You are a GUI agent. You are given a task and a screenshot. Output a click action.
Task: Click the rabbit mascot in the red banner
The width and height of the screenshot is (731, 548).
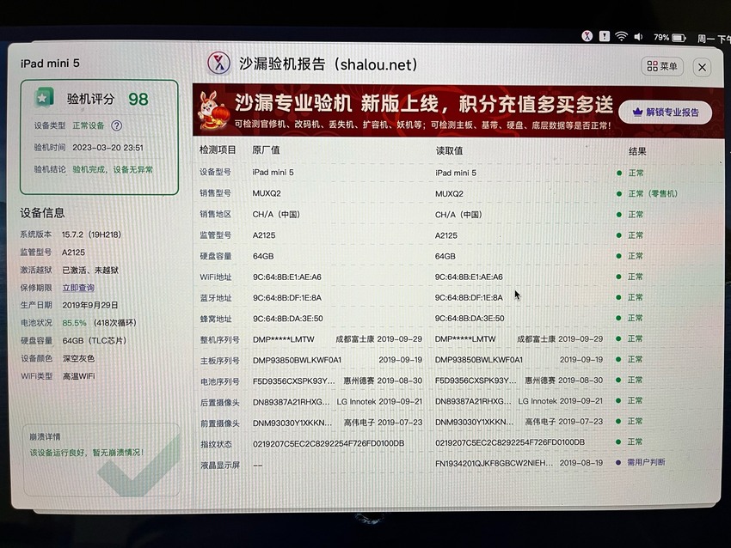coord(212,110)
